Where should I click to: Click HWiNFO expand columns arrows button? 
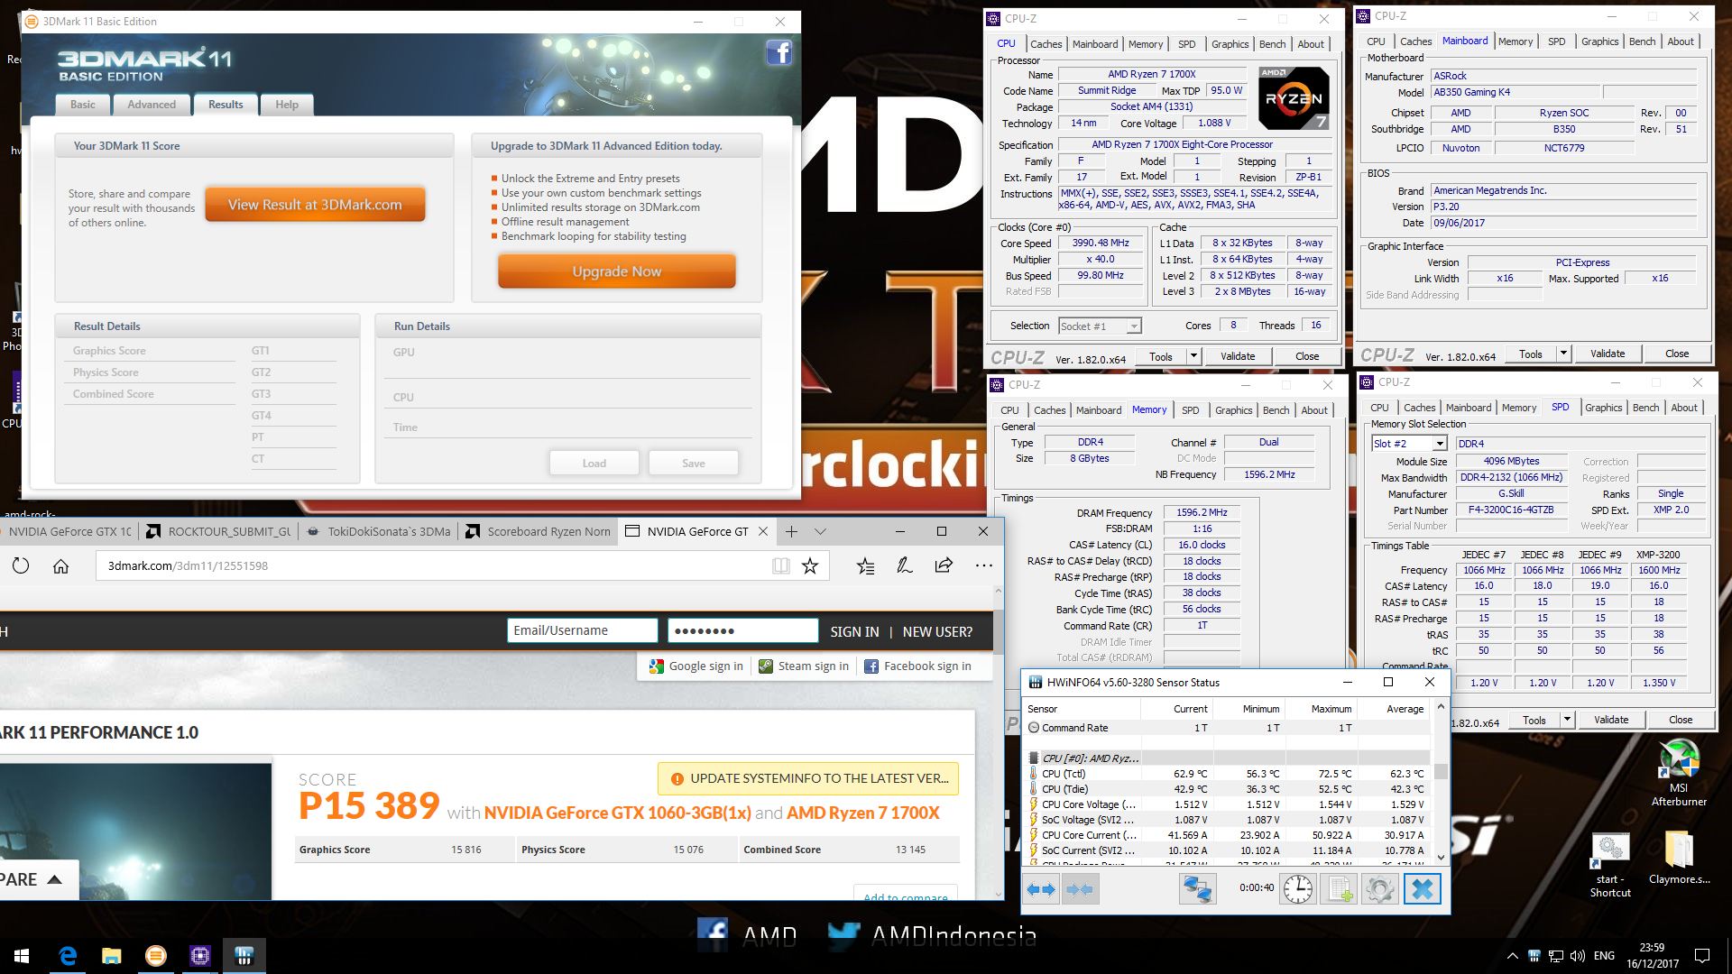click(x=1041, y=889)
